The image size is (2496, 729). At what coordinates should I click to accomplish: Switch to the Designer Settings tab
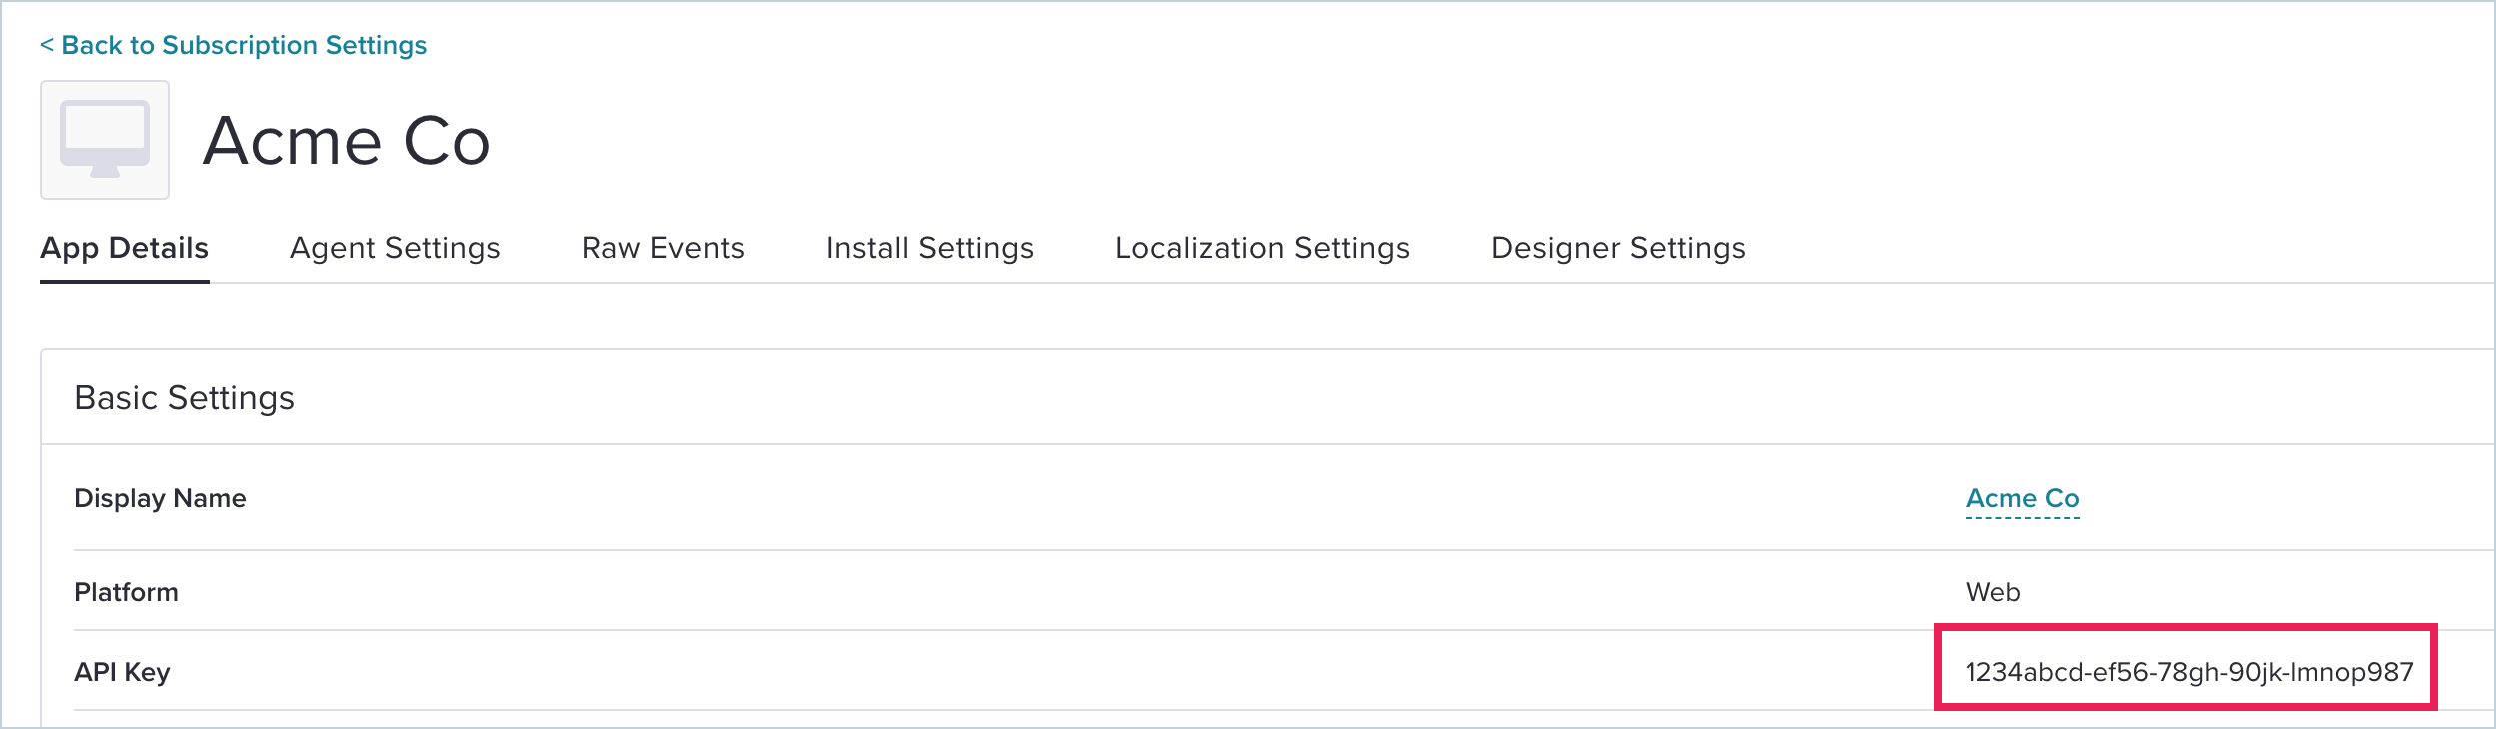pos(1618,248)
